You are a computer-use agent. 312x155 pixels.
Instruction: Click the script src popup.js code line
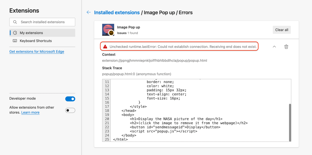click(x=163, y=131)
